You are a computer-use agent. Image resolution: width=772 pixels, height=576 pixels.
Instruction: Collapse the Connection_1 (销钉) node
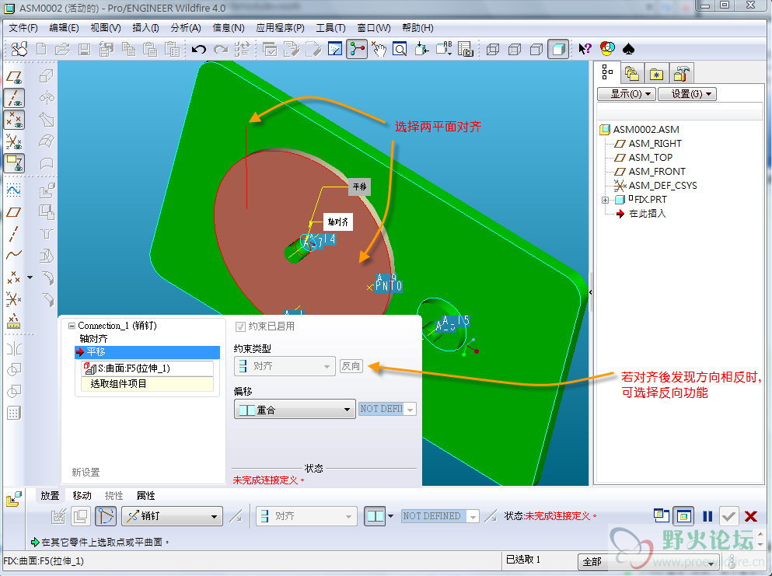coord(72,326)
